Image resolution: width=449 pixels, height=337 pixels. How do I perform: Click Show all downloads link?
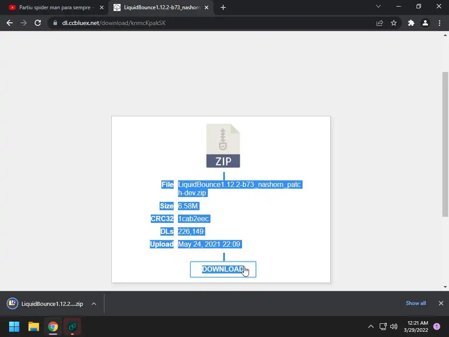[x=416, y=303]
